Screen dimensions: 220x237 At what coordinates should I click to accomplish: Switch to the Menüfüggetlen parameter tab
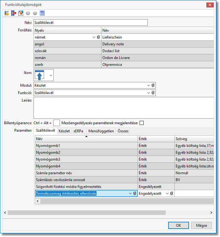(101, 131)
